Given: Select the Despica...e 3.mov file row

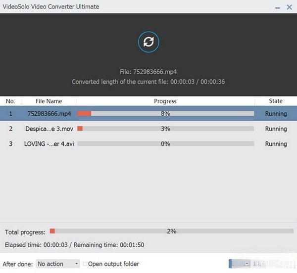Looking at the screenshot, I should 148,129.
